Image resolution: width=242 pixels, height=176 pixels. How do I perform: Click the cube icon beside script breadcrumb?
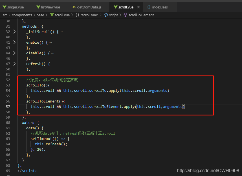pos(106,15)
